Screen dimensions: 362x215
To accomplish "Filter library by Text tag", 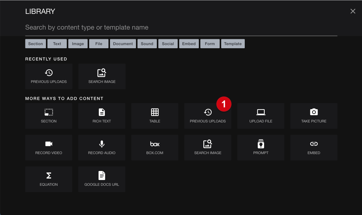I will (x=57, y=44).
